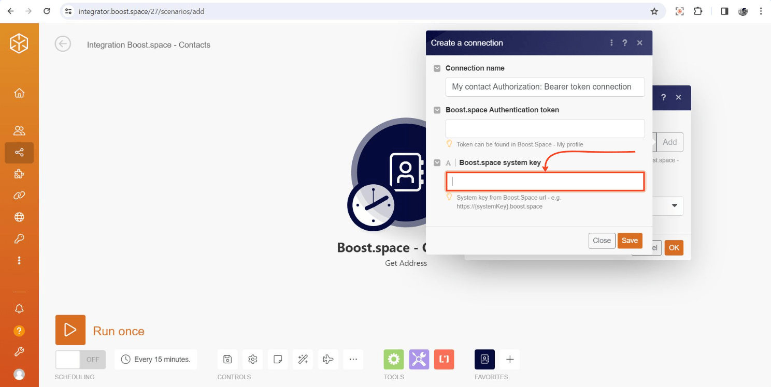This screenshot has width=771, height=387.
Task: Open the Webhooks globe icon in the sidebar
Action: 19,217
